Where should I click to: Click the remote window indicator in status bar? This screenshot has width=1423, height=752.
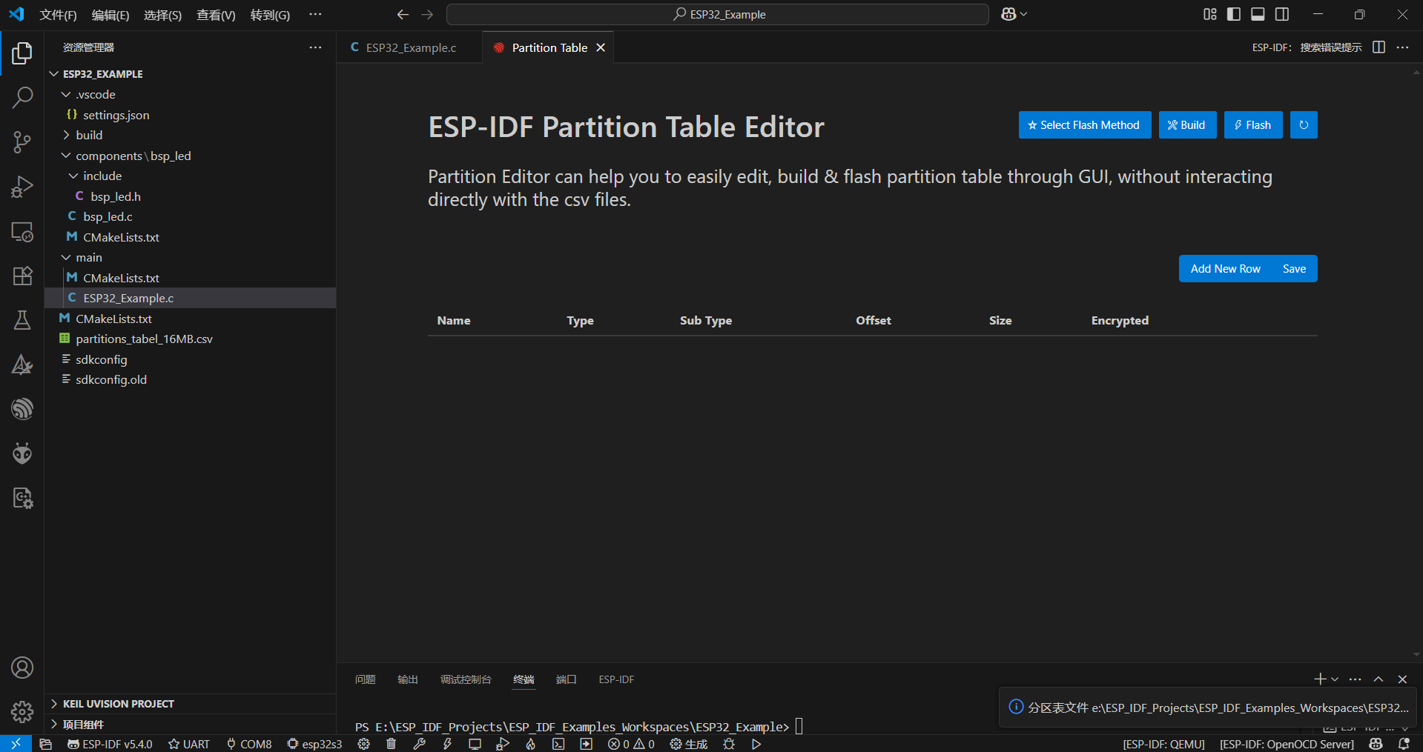click(16, 744)
